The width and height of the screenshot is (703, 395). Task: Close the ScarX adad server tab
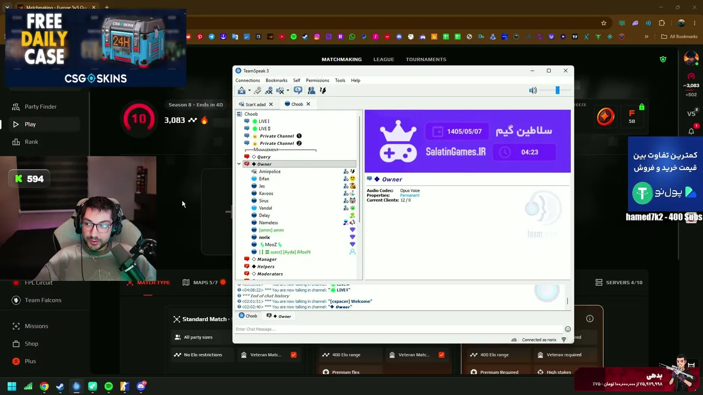point(271,104)
